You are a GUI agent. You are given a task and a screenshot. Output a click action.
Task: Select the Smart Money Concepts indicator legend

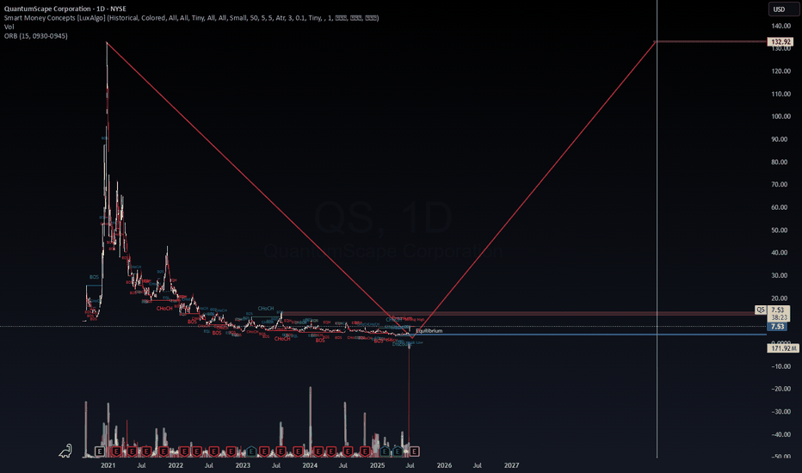click(191, 18)
